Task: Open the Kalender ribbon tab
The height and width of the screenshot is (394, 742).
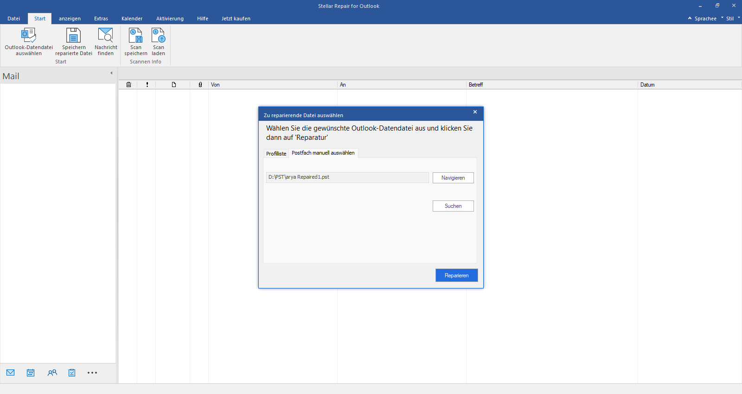Action: (x=132, y=19)
